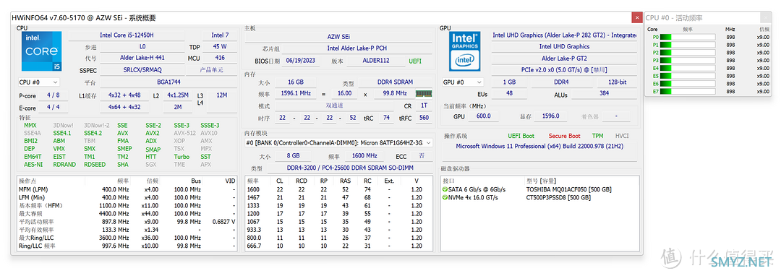Click the DDR4 SDRAM memory type value
Image resolution: width=781 pixels, height=276 pixels.
point(396,82)
